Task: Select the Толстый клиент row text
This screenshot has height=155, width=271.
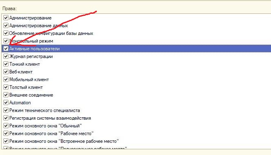Action: point(26,87)
